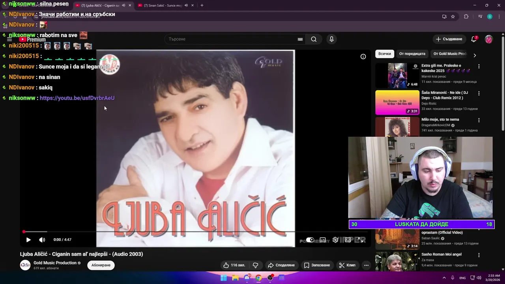Open File Explorer from taskbar
This screenshot has height=284, width=505.
[x=236, y=278]
